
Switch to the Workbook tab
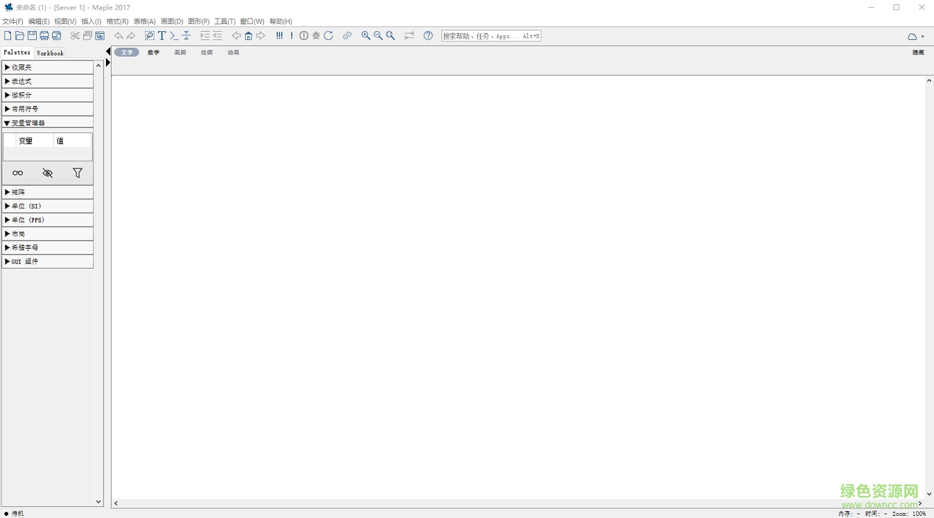[50, 53]
